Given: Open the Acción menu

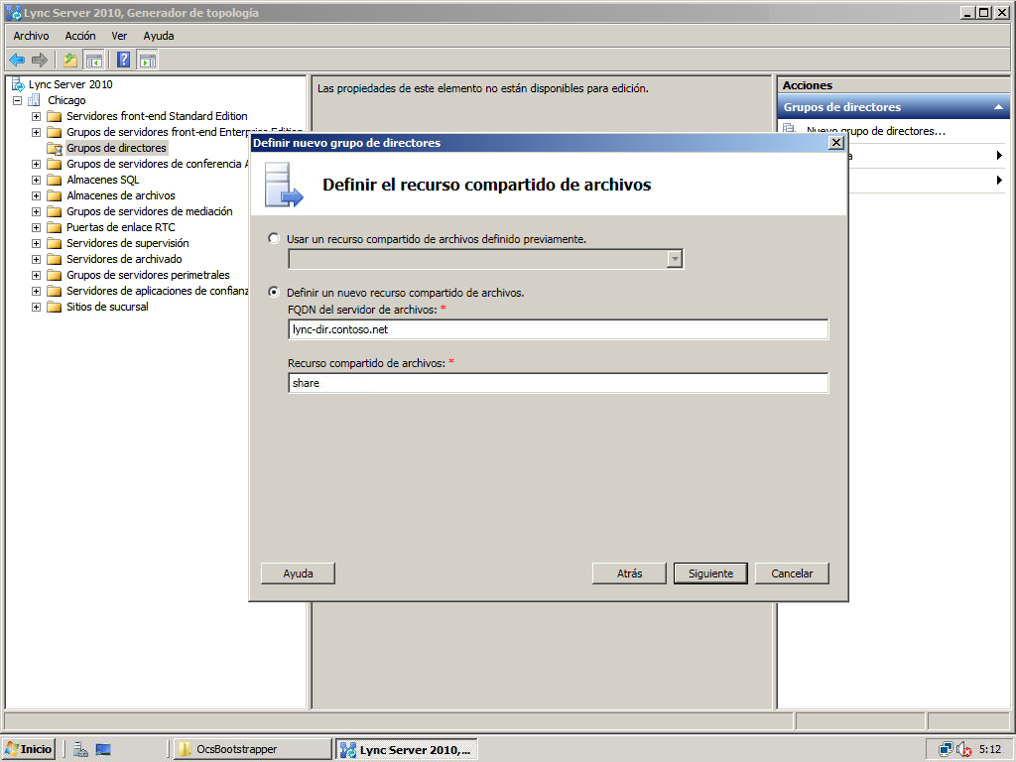Looking at the screenshot, I should 80,36.
